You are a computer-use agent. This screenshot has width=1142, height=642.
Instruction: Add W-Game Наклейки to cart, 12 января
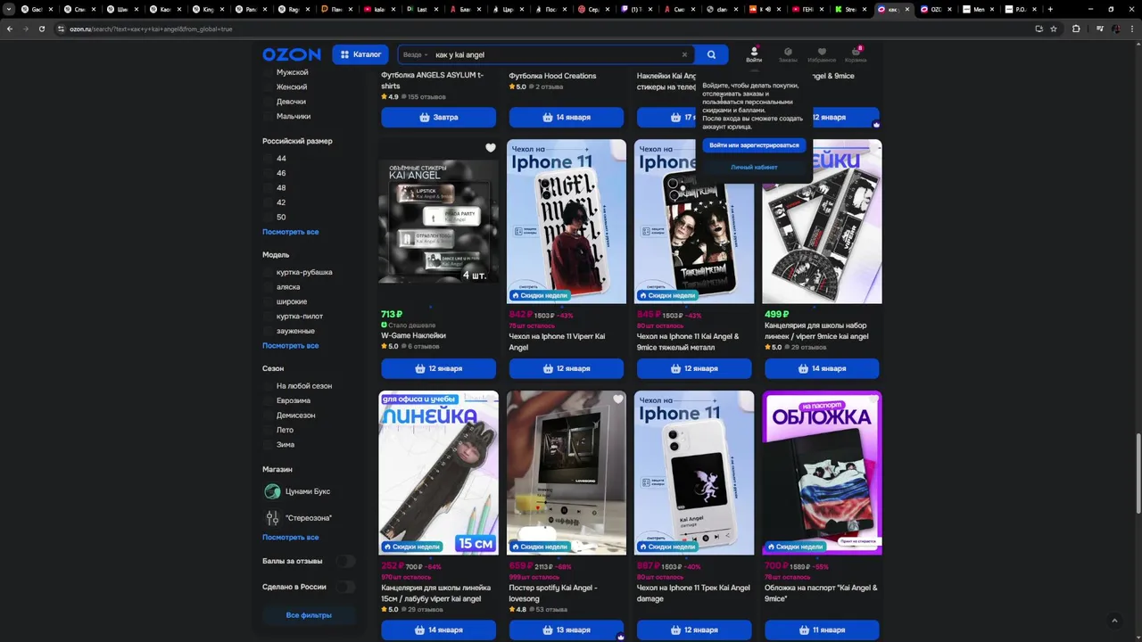pos(438,368)
